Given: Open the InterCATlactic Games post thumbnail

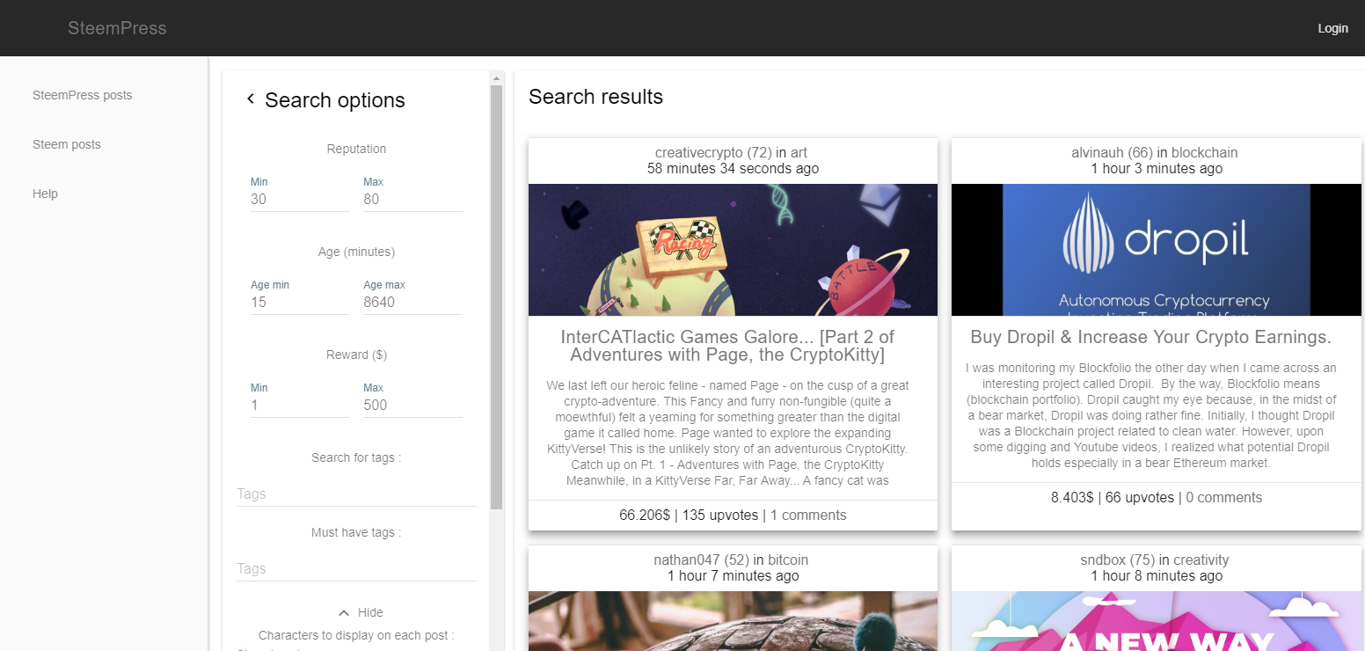Looking at the screenshot, I should coord(733,250).
